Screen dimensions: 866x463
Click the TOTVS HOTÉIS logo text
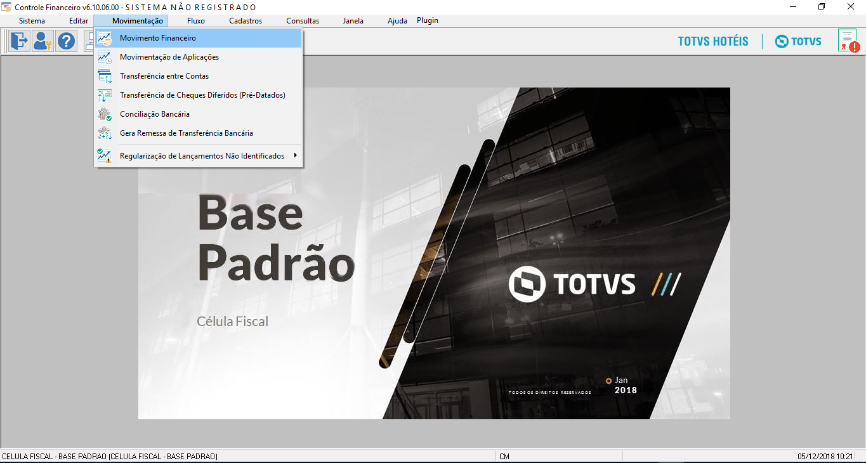713,41
